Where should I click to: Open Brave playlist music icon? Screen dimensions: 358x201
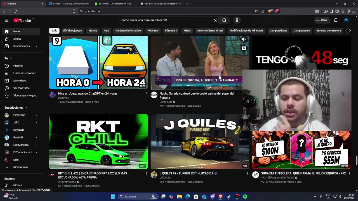(326, 11)
